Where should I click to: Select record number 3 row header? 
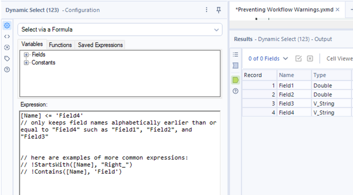(259, 104)
